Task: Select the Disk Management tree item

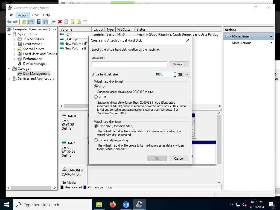Action: coord(36,74)
